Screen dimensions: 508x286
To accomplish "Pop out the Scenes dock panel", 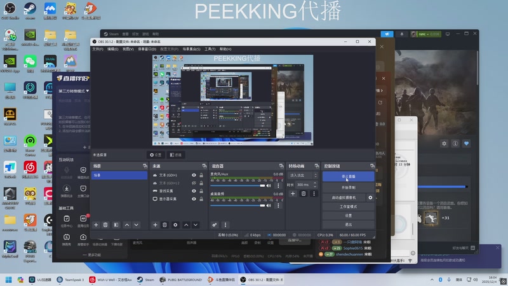I will [145, 166].
